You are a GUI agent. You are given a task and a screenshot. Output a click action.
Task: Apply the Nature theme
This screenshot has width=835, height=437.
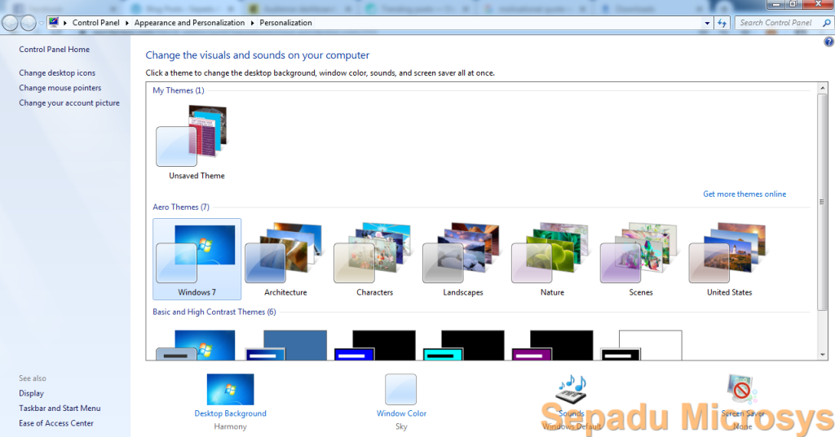552,259
